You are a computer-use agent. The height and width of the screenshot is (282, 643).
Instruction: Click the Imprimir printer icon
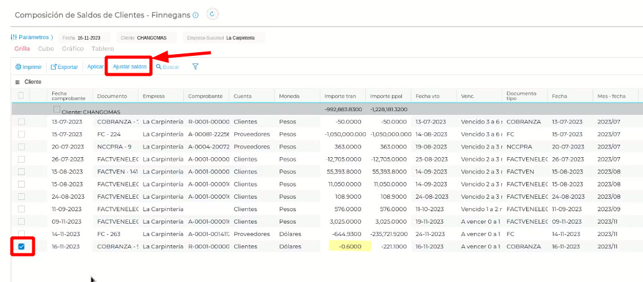pos(18,67)
